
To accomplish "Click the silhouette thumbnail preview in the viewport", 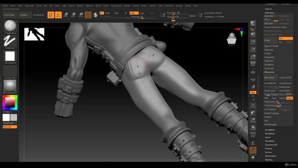I will pyautogui.click(x=34, y=34).
